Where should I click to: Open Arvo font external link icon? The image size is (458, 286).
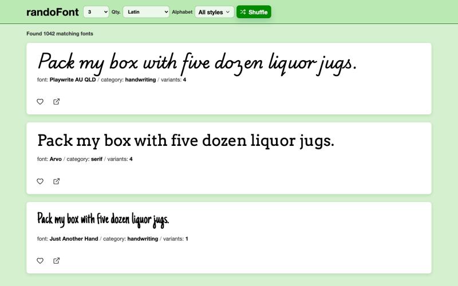pyautogui.click(x=56, y=181)
